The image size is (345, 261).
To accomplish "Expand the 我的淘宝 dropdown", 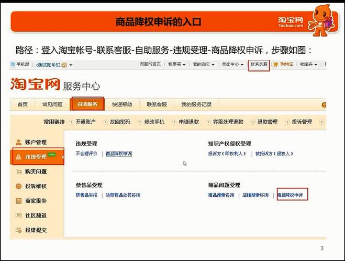I will tap(213, 65).
